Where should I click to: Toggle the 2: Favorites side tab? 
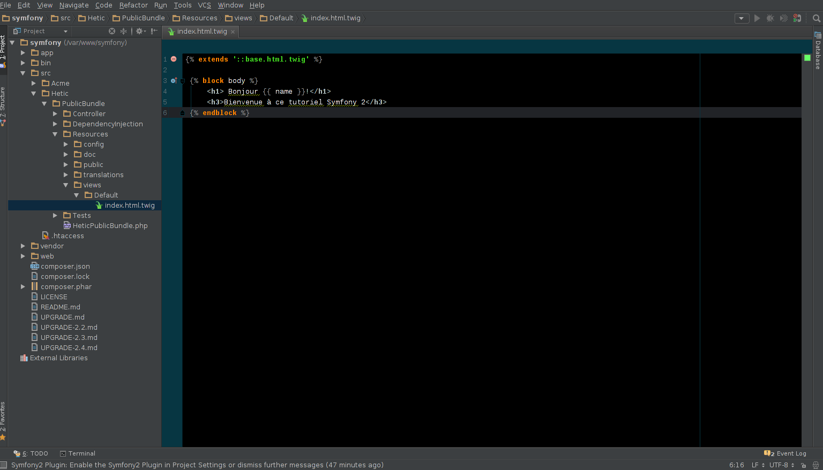click(3, 421)
